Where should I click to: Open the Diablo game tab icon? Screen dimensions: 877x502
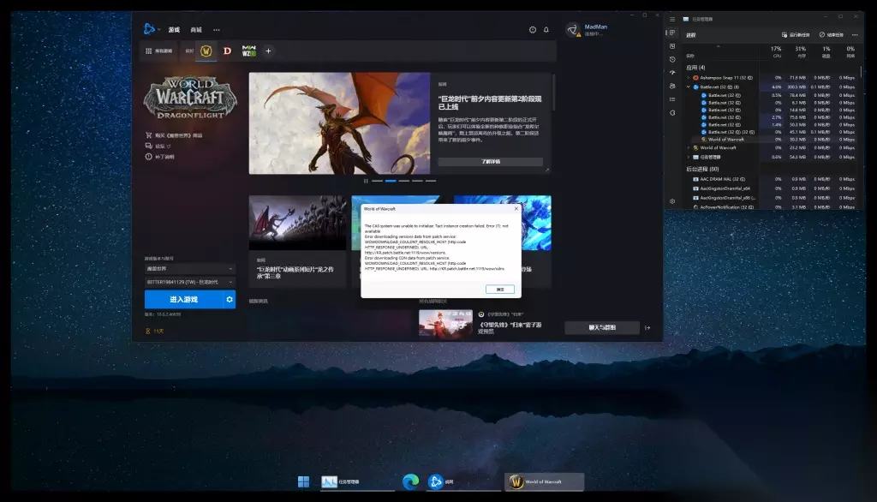pyautogui.click(x=227, y=51)
